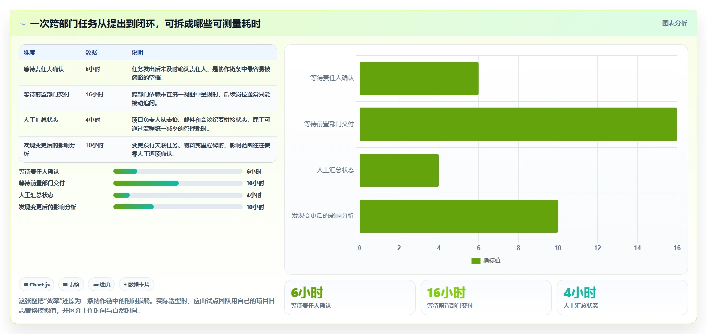
Task: Open the 6小时 等待责任人确认 data card
Action: click(350, 298)
